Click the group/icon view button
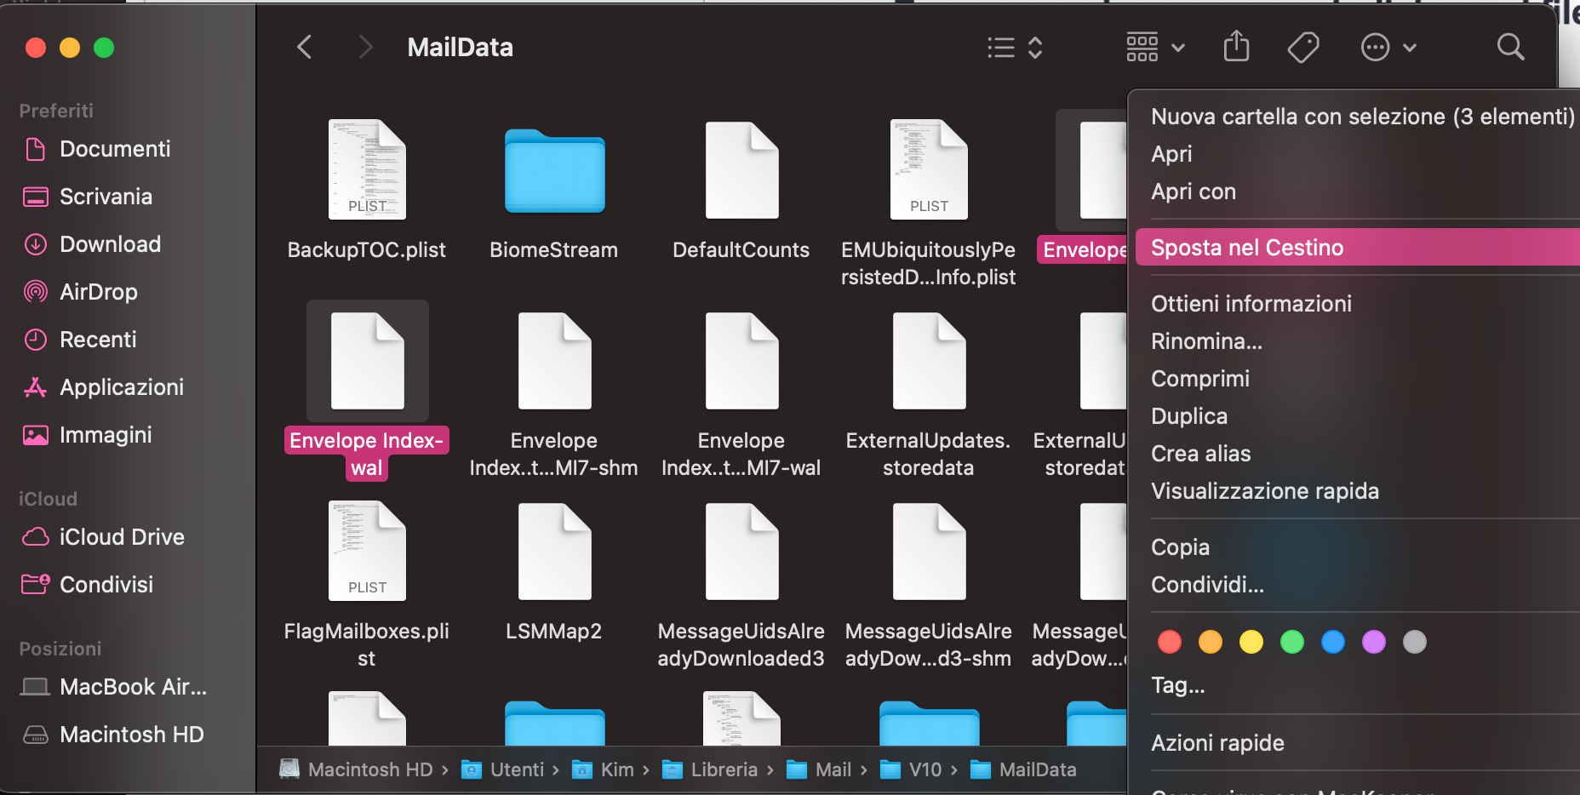1580x795 pixels. 1142,47
